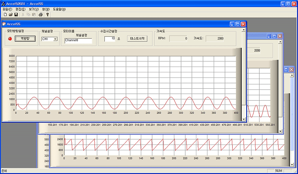Click scroll-down arrow of the rearmost window
The image size is (298, 174).
[292, 165]
